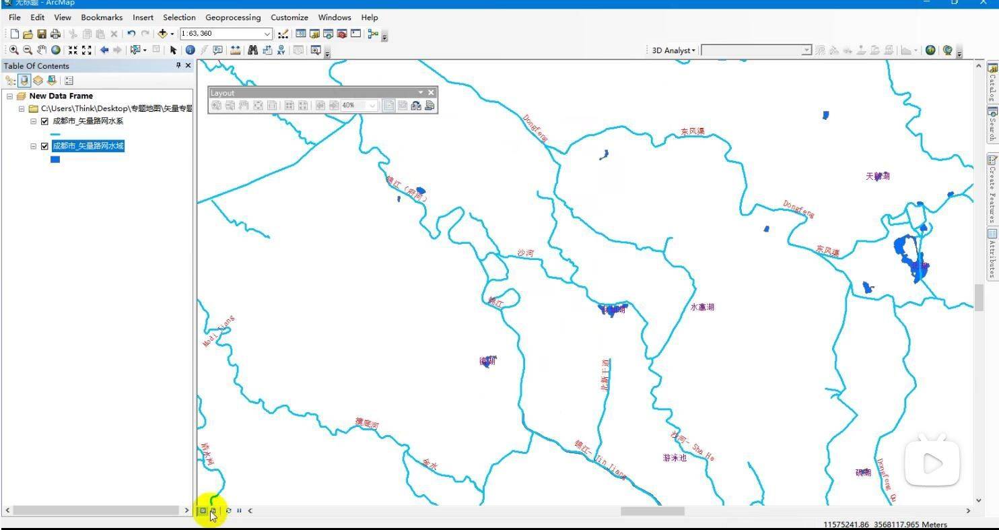Toggle visibility of 成都市_矢量路网水域 layer
Image resolution: width=999 pixels, height=530 pixels.
(45, 146)
